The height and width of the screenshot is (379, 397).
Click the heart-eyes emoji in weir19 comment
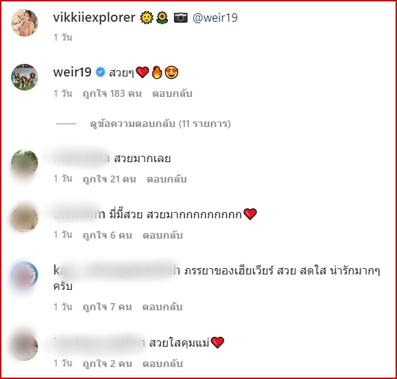(171, 72)
